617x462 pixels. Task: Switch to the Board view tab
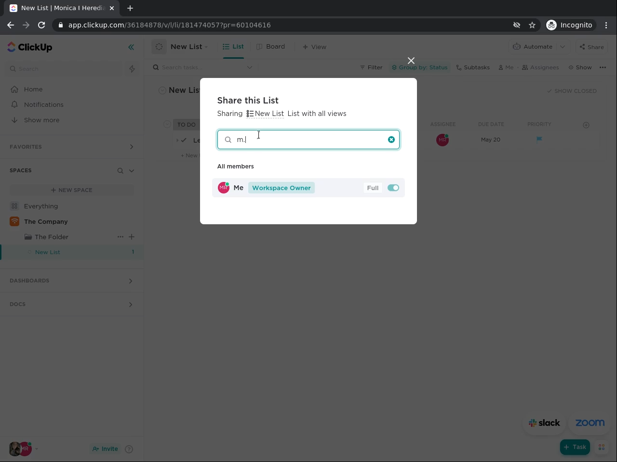click(x=270, y=47)
